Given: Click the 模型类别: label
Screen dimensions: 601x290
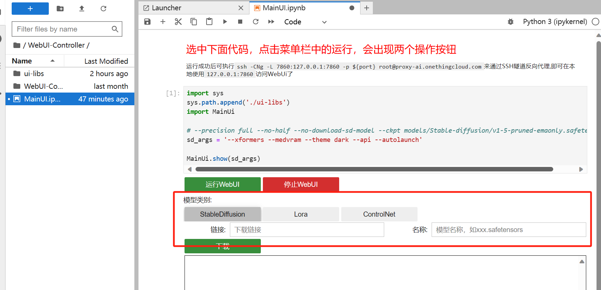Looking at the screenshot, I should click(198, 200).
